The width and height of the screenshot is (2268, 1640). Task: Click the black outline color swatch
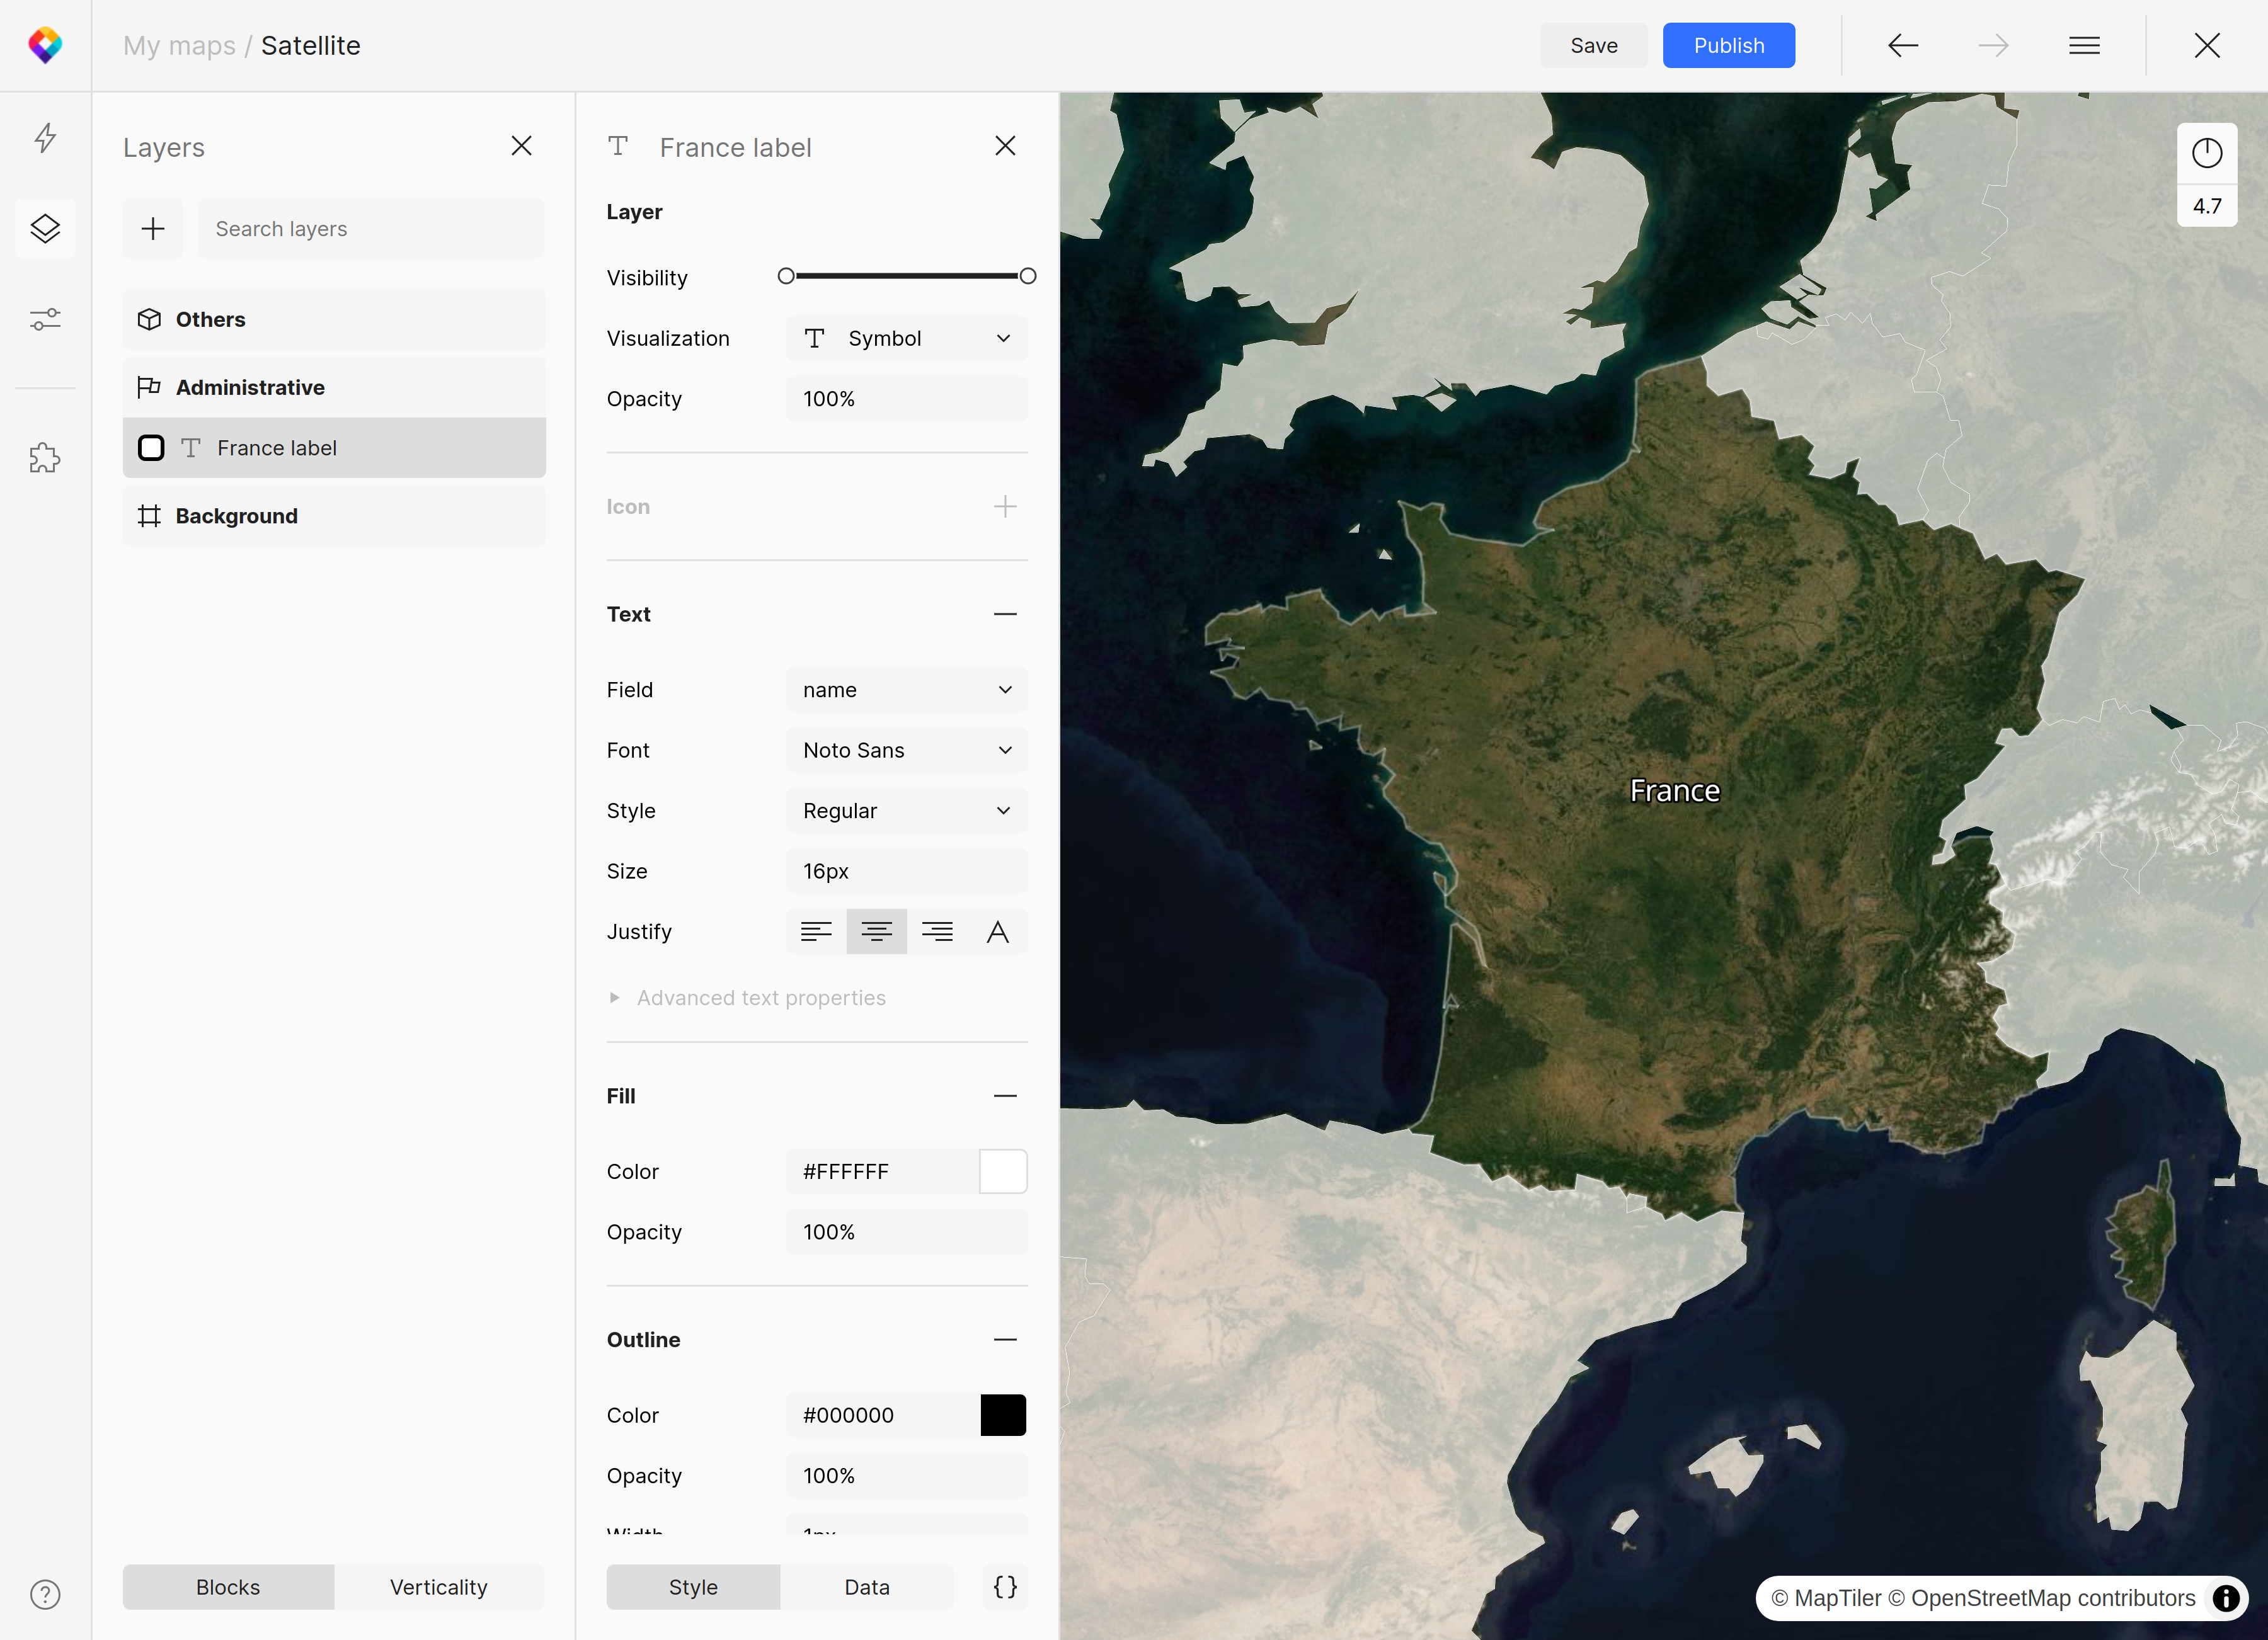click(1003, 1415)
